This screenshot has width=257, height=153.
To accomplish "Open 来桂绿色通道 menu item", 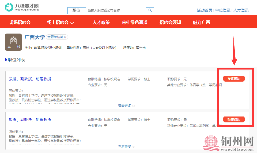I will 135,22.
